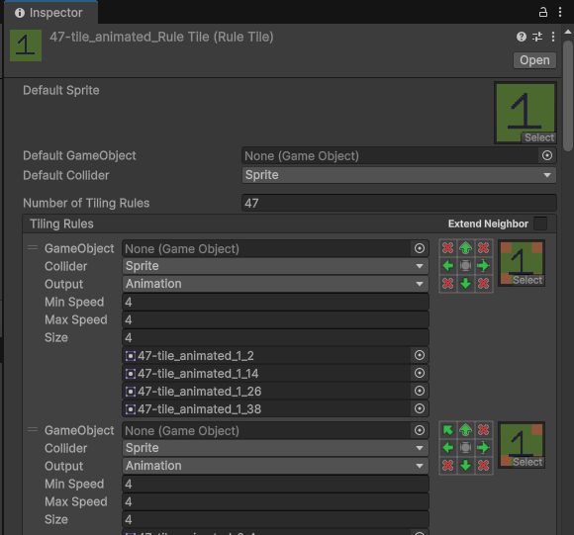
Task: Toggle second rule's bottom-left neighbor X
Action: [447, 466]
